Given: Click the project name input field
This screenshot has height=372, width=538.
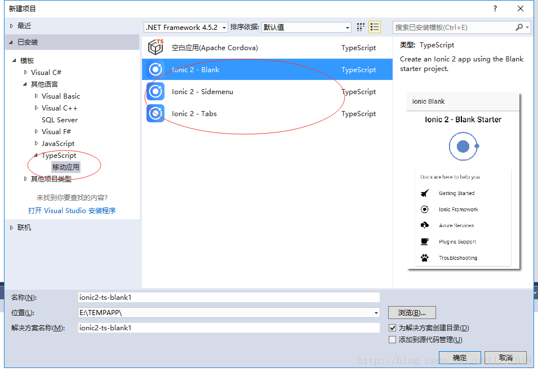Looking at the screenshot, I should [x=229, y=298].
